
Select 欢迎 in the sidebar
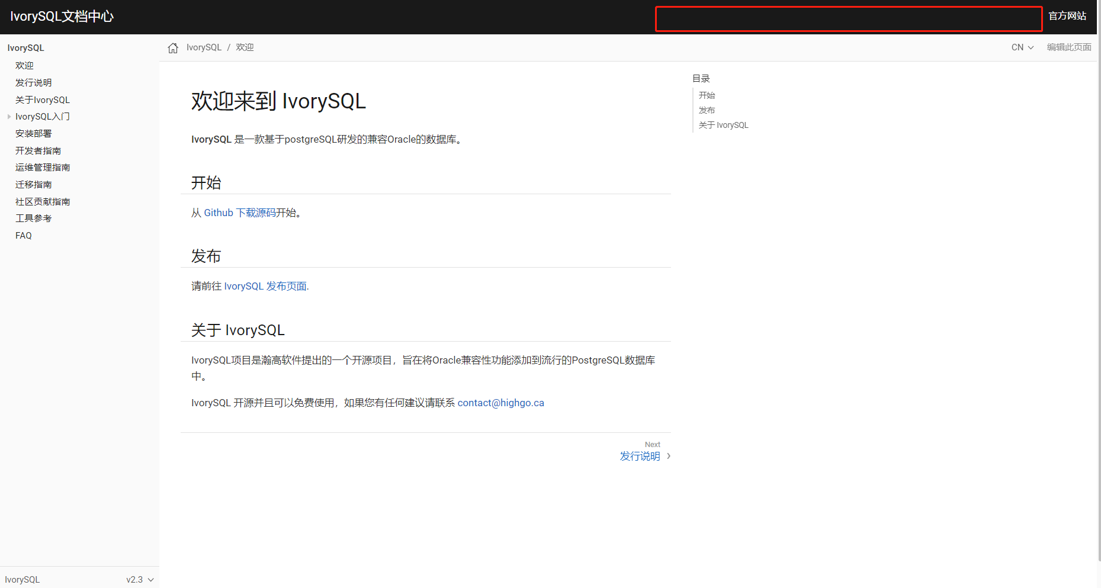click(x=24, y=65)
